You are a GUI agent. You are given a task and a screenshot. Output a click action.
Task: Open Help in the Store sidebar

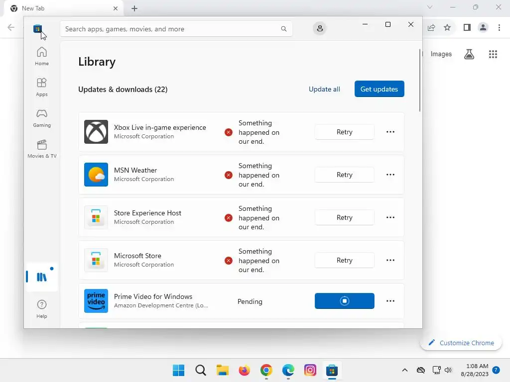[42, 309]
